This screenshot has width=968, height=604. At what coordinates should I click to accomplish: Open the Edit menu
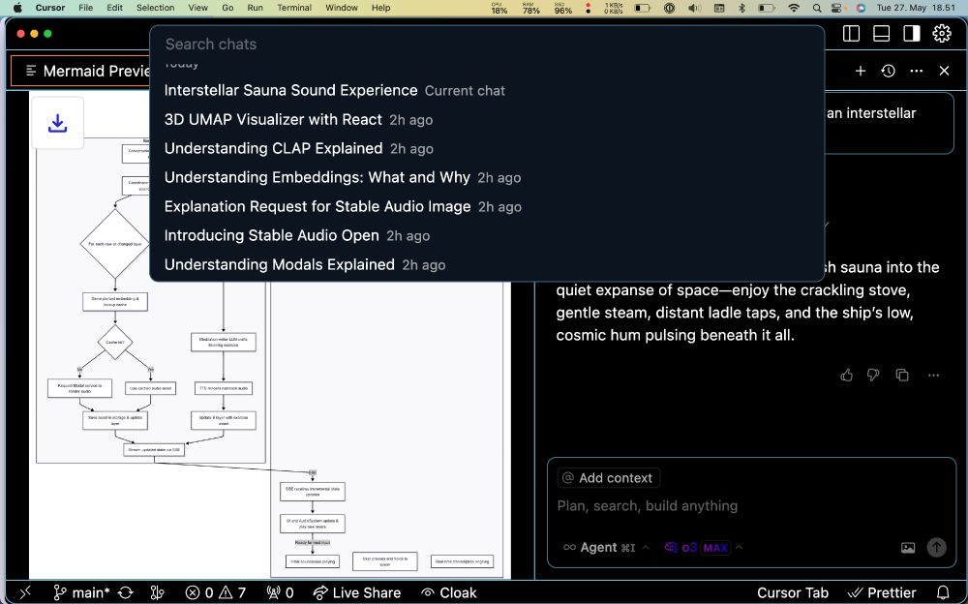pos(114,8)
